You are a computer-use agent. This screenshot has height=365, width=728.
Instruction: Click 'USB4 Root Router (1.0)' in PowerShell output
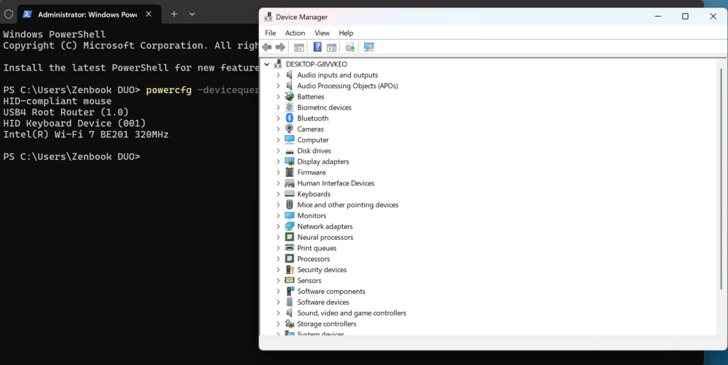[x=66, y=112]
